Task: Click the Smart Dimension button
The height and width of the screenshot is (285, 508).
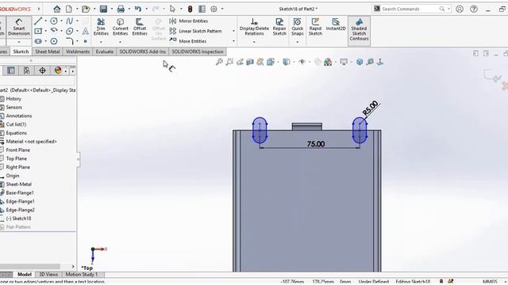Action: (19, 27)
